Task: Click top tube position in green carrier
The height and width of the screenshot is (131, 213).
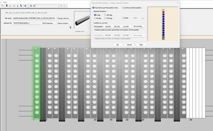Action: (37, 55)
